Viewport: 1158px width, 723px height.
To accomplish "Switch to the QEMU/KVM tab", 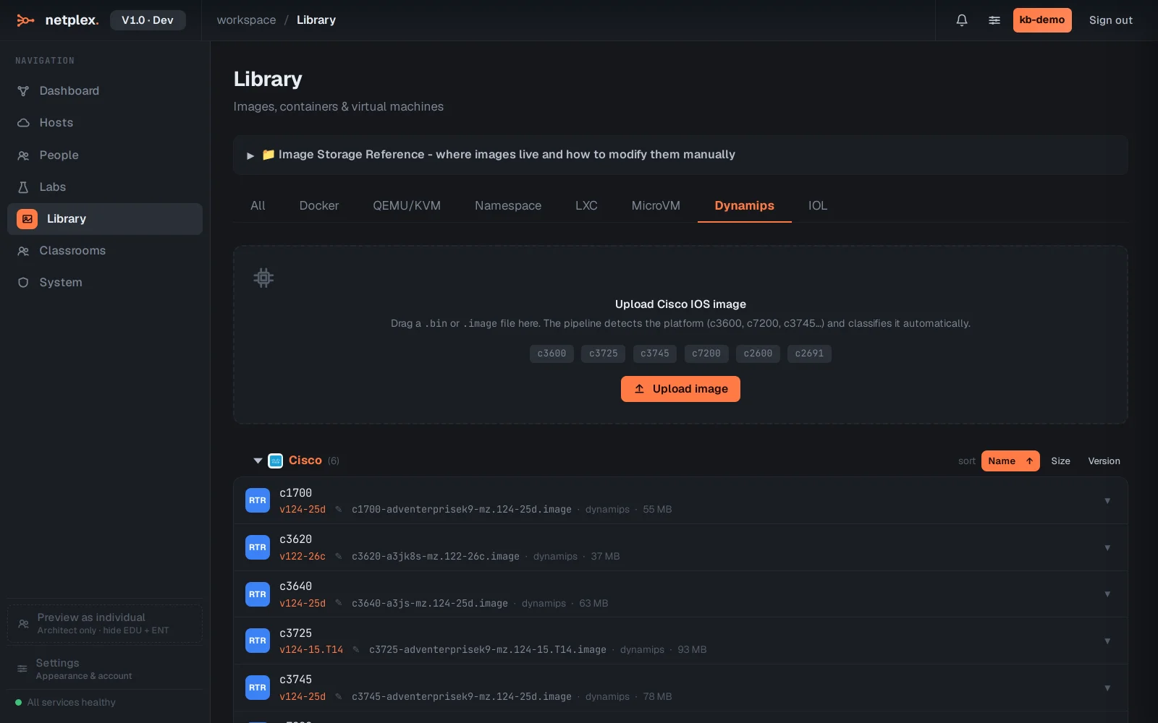I will click(x=407, y=206).
